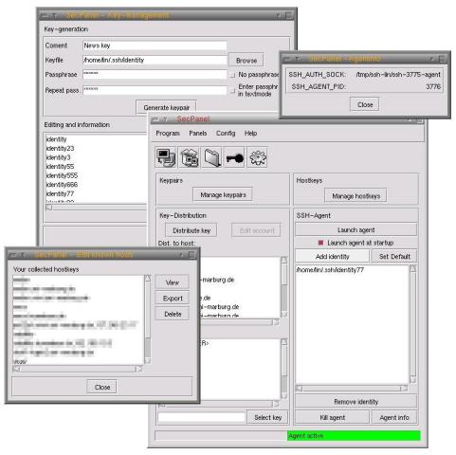Open the hosts panel toolbar icon
456x455 pixels.
(189, 157)
